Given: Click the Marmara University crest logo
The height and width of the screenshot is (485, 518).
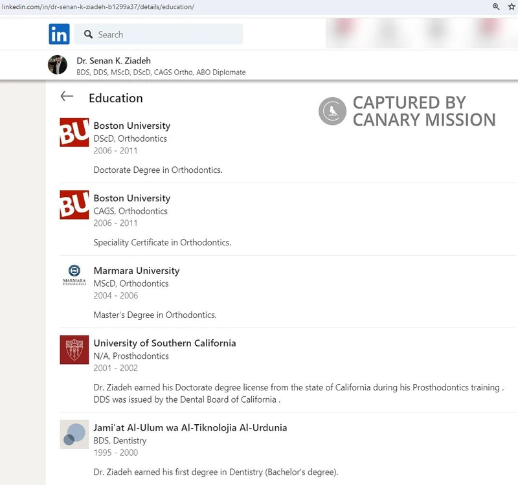Looking at the screenshot, I should (x=74, y=275).
